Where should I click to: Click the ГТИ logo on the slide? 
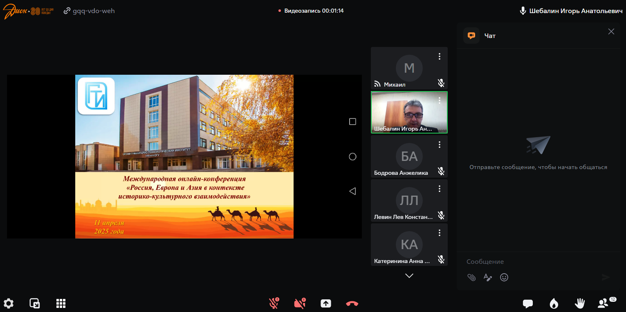(x=96, y=96)
